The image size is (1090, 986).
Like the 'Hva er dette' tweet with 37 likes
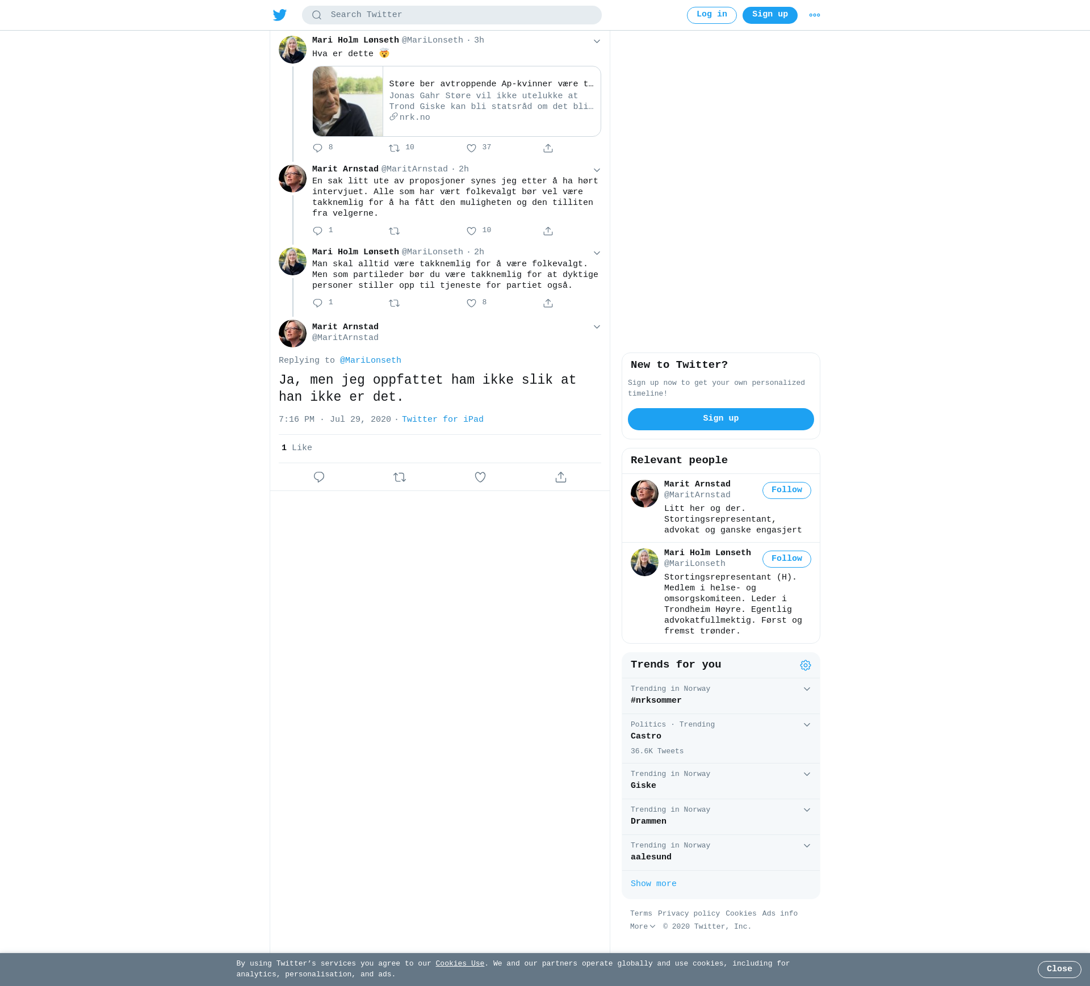point(471,148)
